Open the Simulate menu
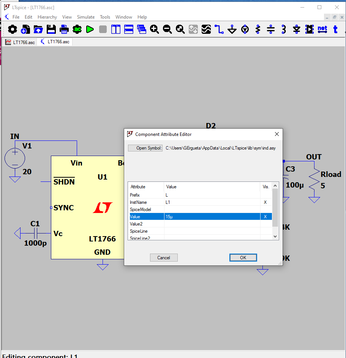This screenshot has height=358, width=346. click(86, 17)
